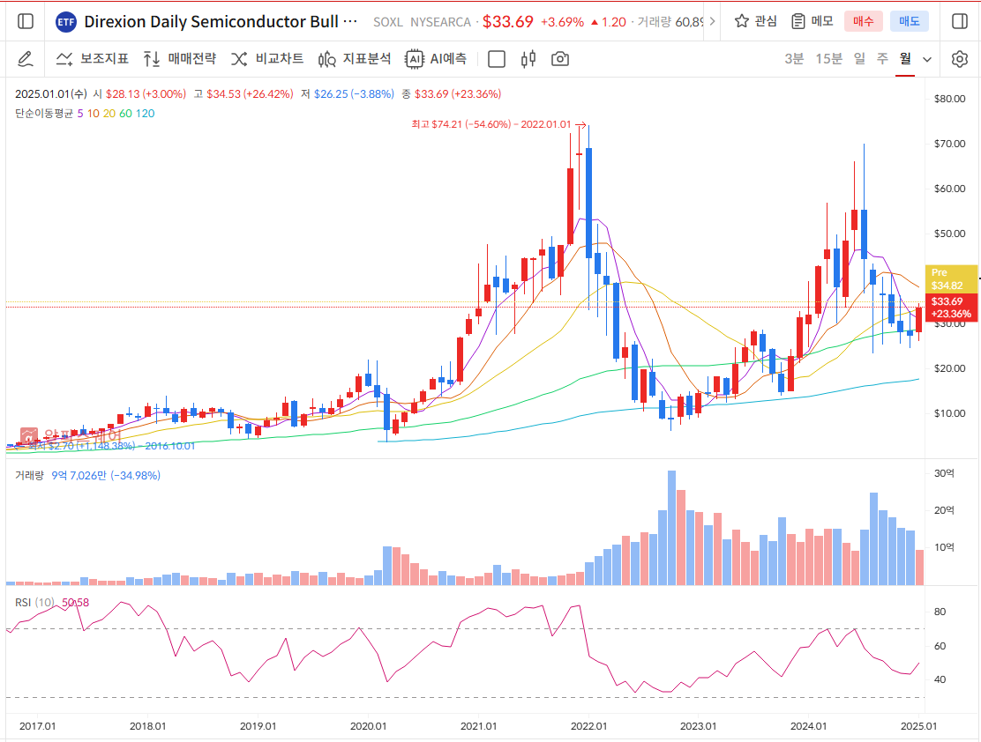Select moving average period 120
Screen dimensions: 981x742
[x=146, y=113]
